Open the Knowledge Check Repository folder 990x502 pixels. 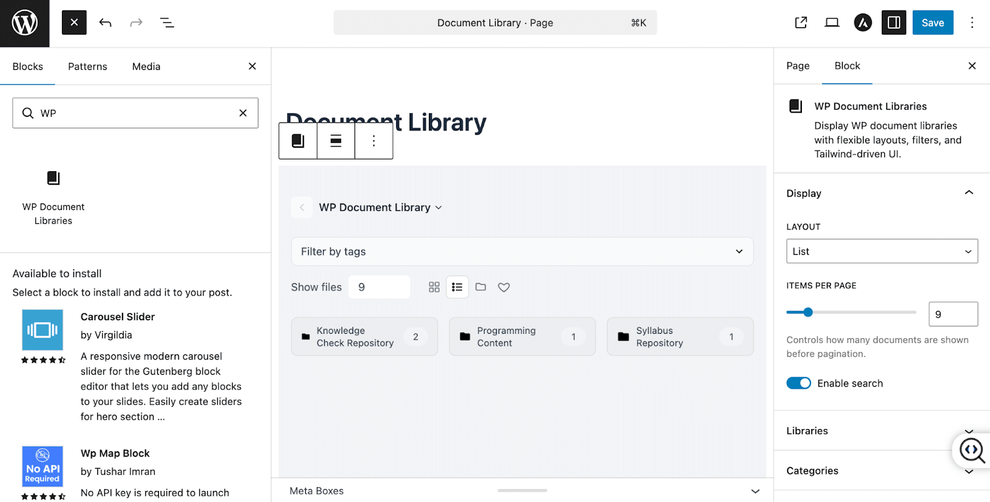[364, 337]
